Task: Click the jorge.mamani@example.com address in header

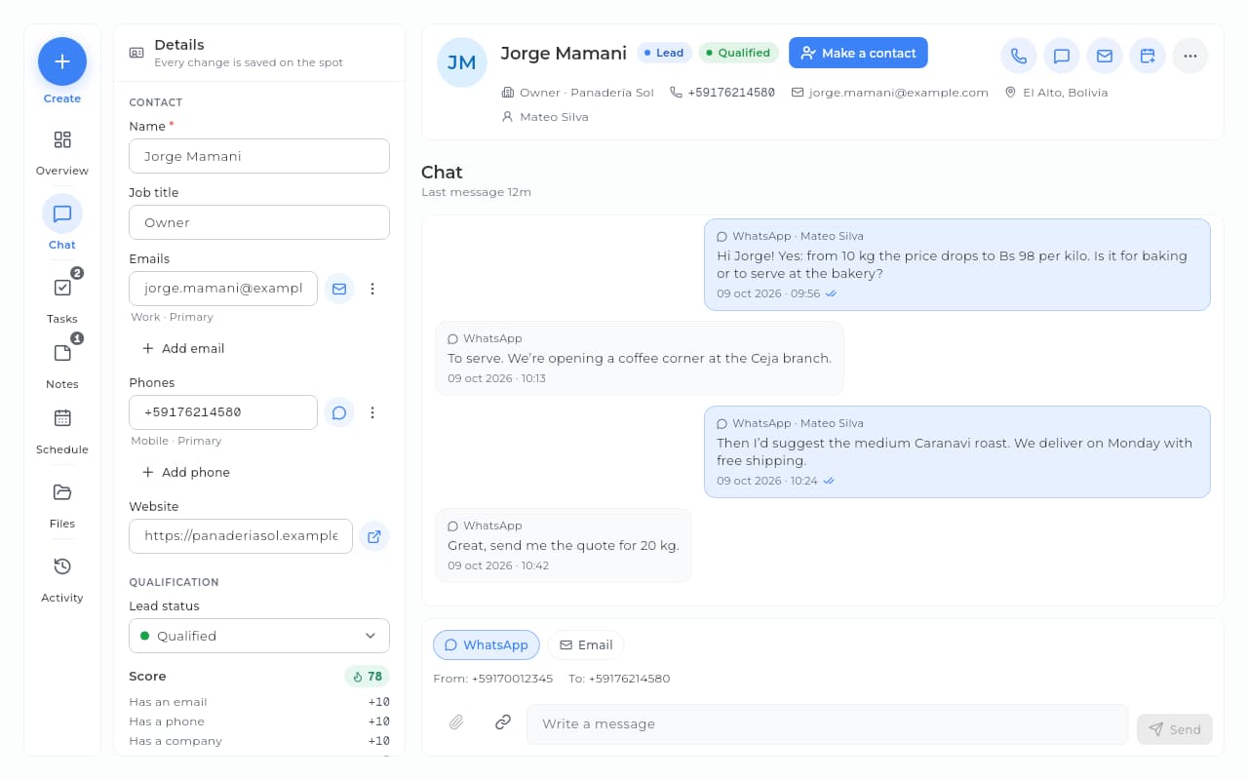Action: [x=898, y=93]
